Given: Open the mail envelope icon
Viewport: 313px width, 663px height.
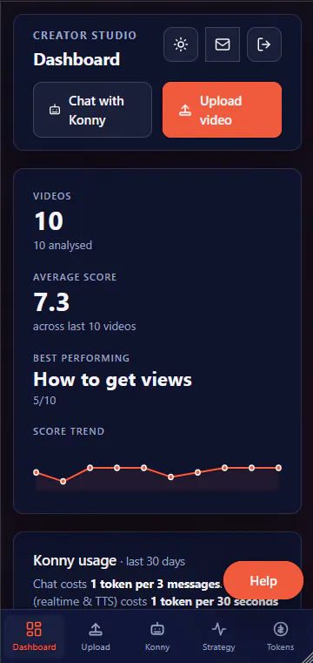Looking at the screenshot, I should pos(223,44).
